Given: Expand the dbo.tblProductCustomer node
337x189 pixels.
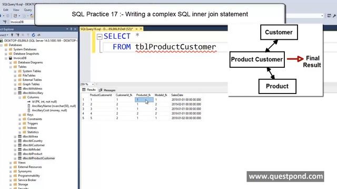Looking at the screenshot, I should (15, 159).
